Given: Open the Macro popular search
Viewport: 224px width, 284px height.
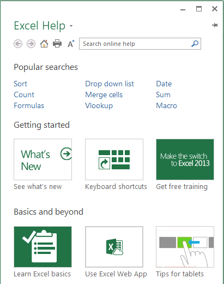Looking at the screenshot, I should tap(166, 105).
